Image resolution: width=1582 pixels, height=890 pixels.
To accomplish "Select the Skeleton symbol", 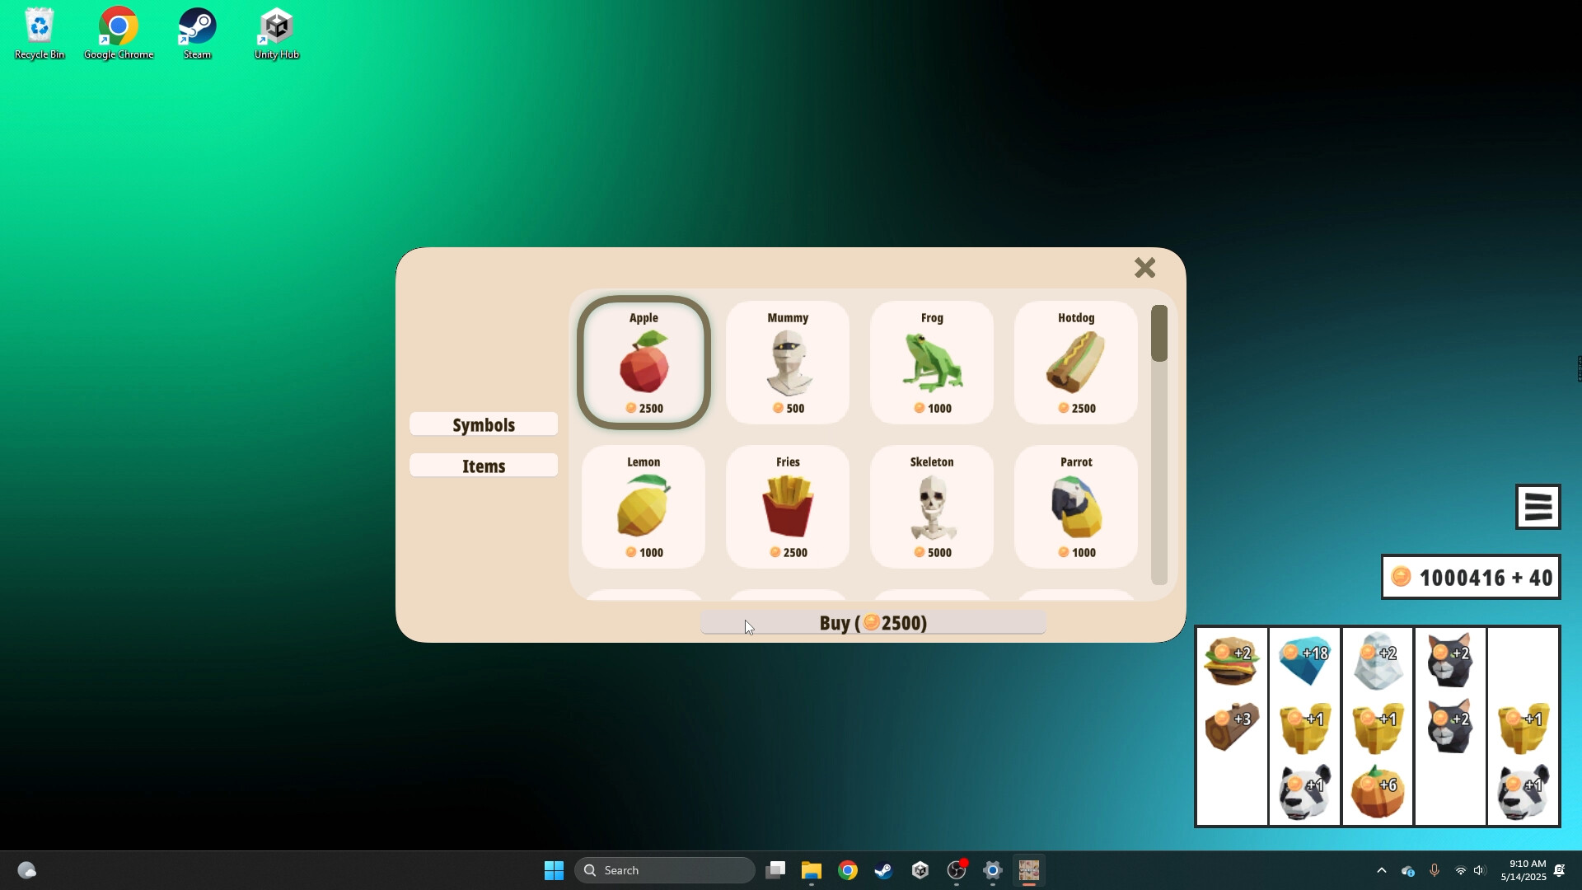I will pyautogui.click(x=930, y=507).
